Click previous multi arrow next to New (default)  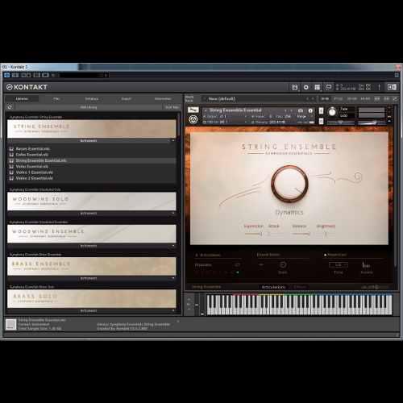coord(307,99)
